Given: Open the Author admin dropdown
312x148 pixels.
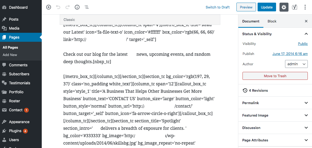Looking at the screenshot, I should pyautogui.click(x=296, y=64).
